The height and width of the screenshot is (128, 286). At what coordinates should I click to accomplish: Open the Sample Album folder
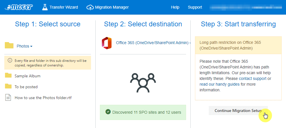28,76
